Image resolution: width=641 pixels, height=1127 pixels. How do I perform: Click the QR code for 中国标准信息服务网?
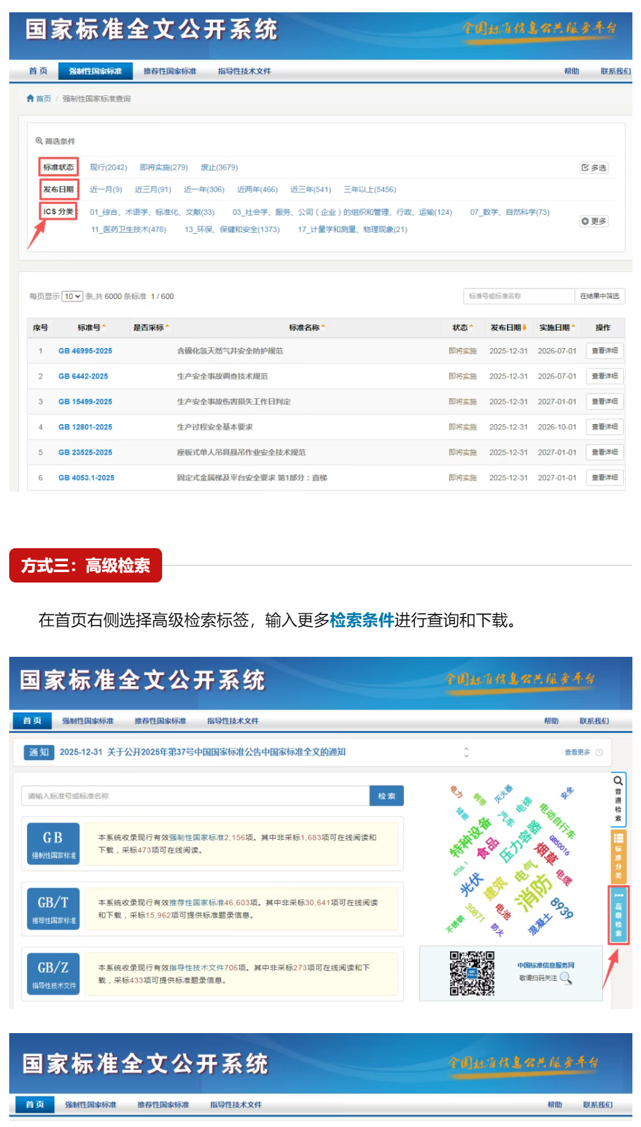(x=472, y=973)
